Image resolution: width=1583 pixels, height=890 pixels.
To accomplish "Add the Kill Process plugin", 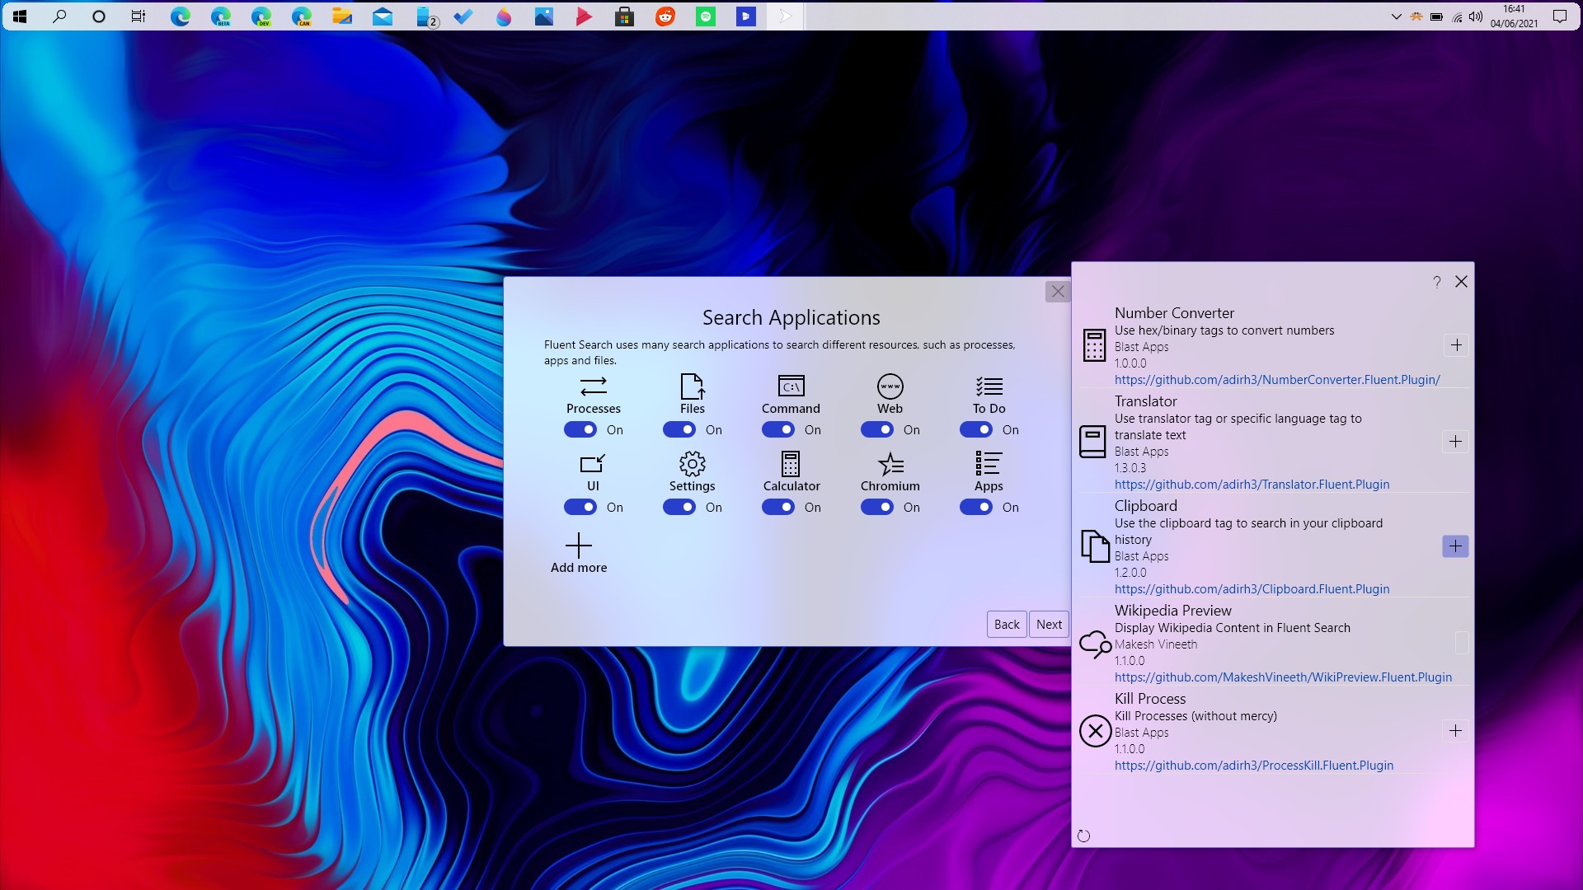I will click(x=1456, y=731).
